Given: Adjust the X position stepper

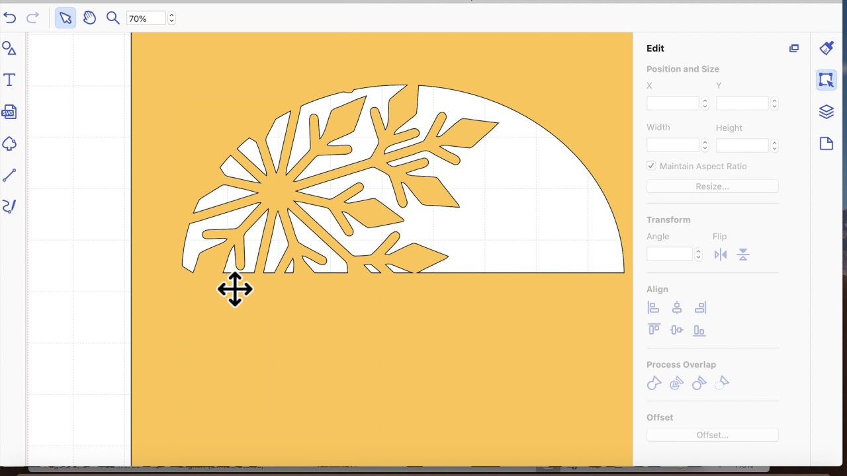Looking at the screenshot, I should 705,103.
